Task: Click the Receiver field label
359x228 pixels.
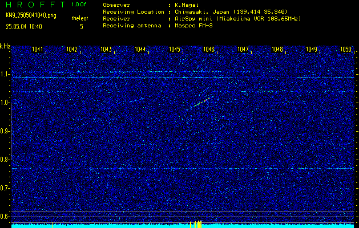Action: (116, 19)
